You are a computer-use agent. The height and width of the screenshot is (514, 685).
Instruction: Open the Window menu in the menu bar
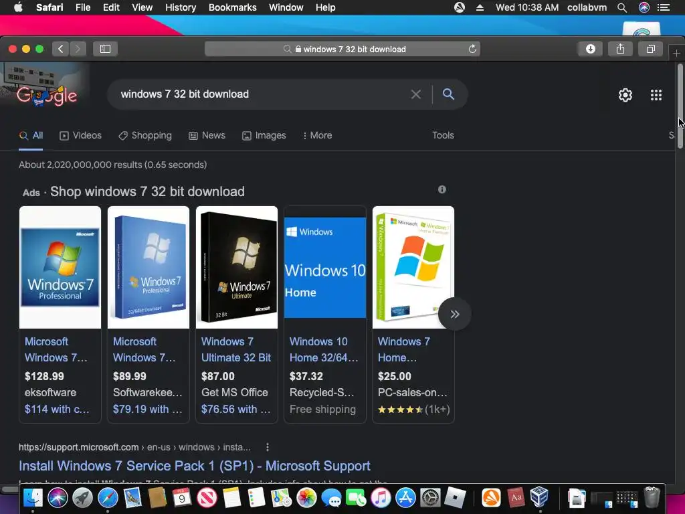click(286, 7)
